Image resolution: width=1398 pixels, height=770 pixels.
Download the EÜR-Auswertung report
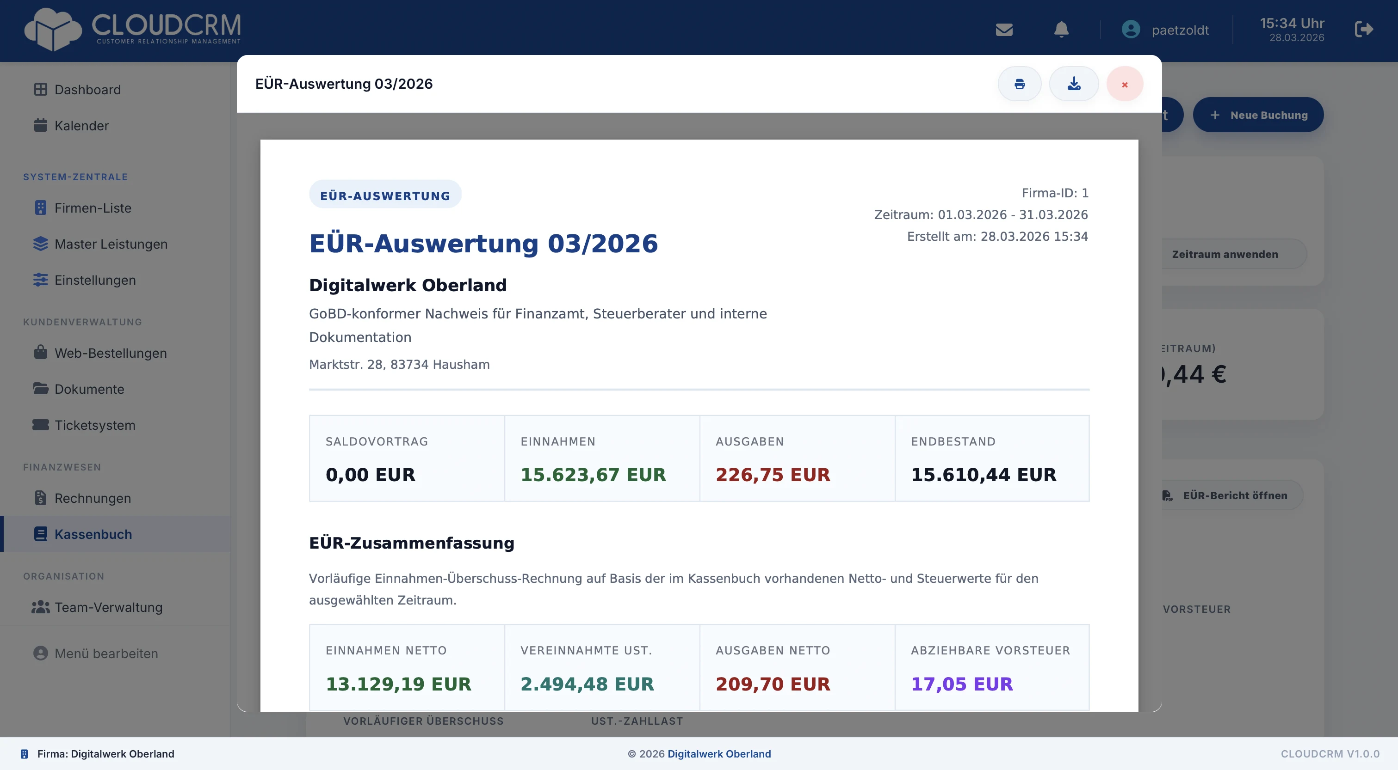pos(1073,84)
